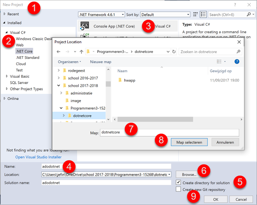Click Programmeren3 breadcrumb in address bar

[x=112, y=52]
